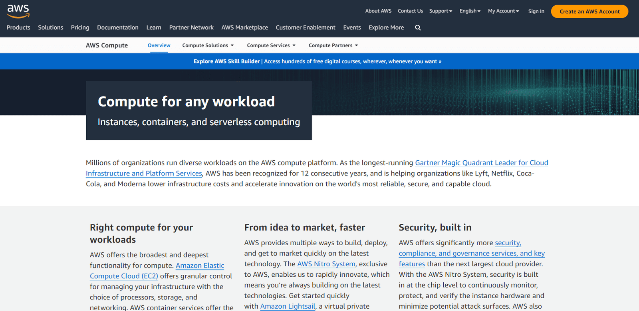
Task: Open the Events menu
Action: [352, 28]
